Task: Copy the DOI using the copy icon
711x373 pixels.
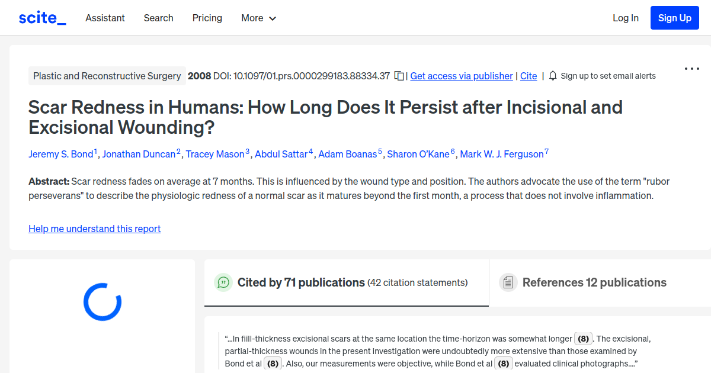Action: (x=399, y=76)
